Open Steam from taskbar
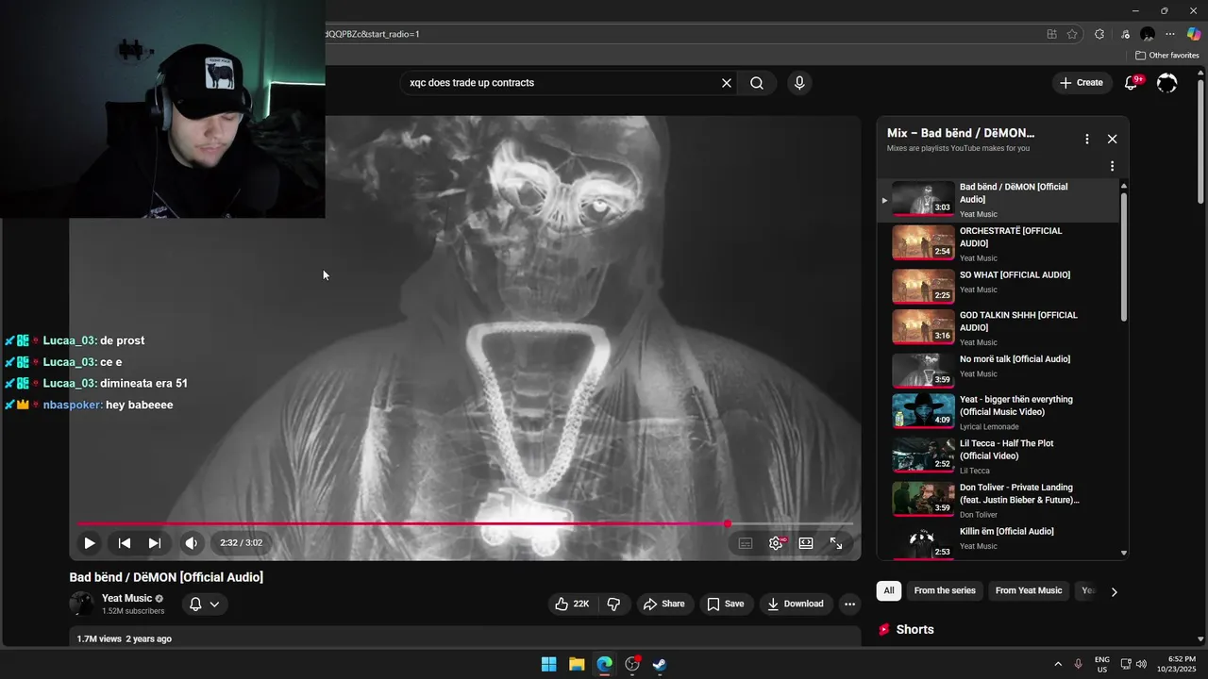1208x679 pixels. [660, 664]
